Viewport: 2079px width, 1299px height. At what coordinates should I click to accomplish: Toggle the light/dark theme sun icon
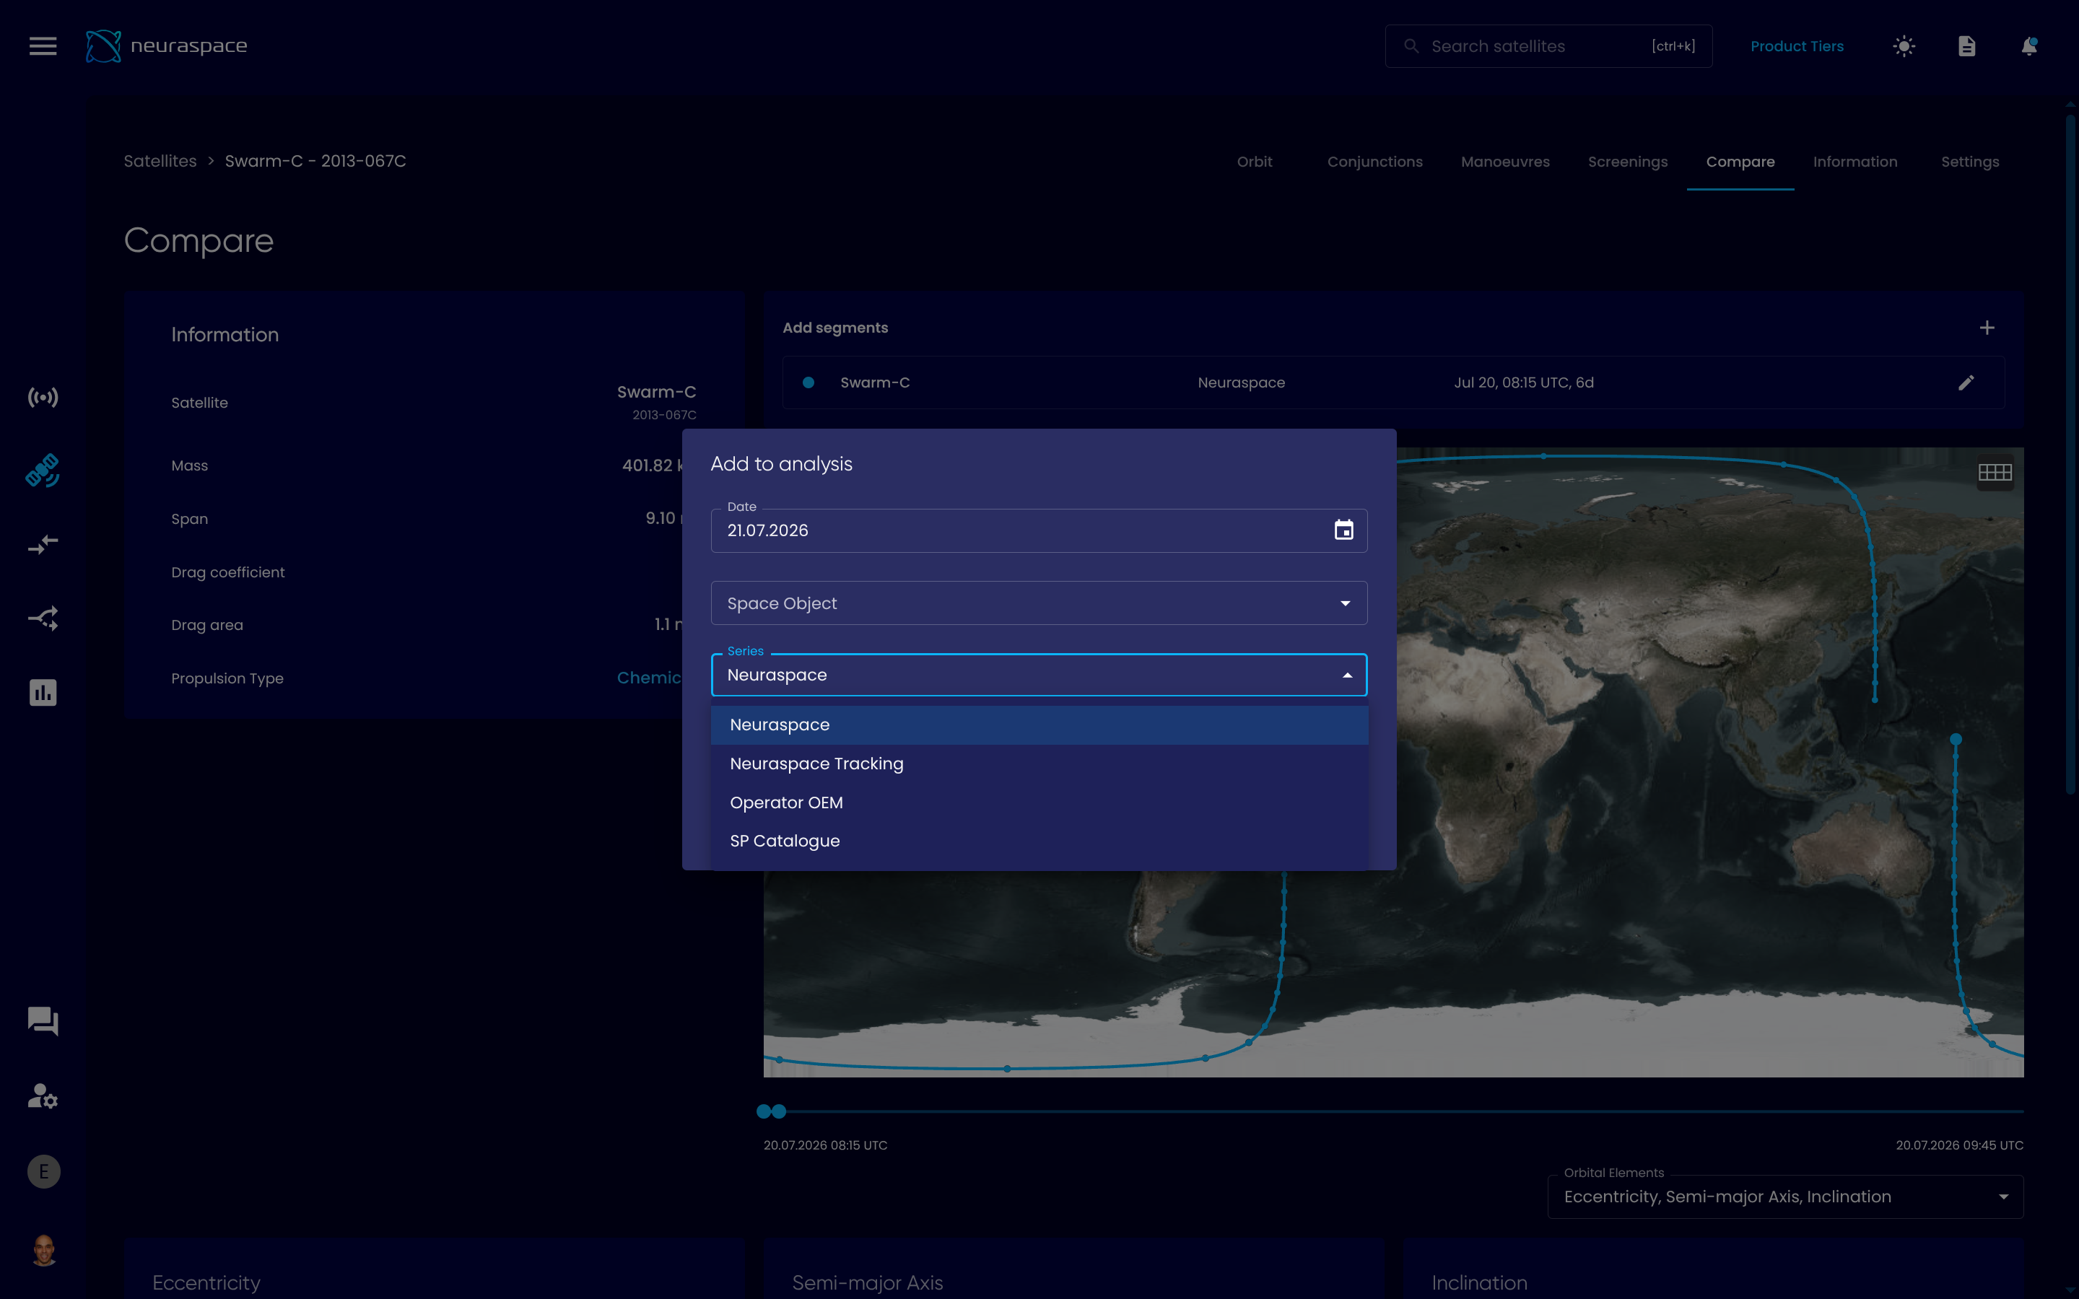pos(1904,46)
